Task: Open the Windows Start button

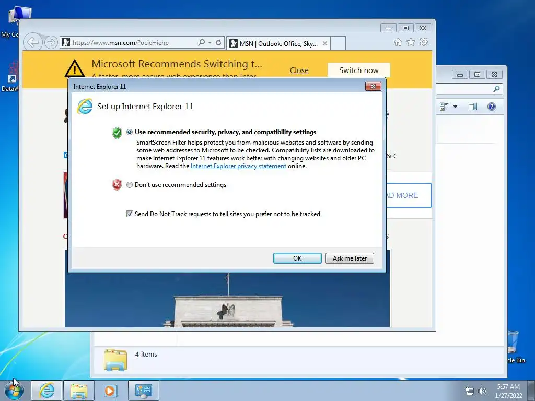Action: (14, 391)
